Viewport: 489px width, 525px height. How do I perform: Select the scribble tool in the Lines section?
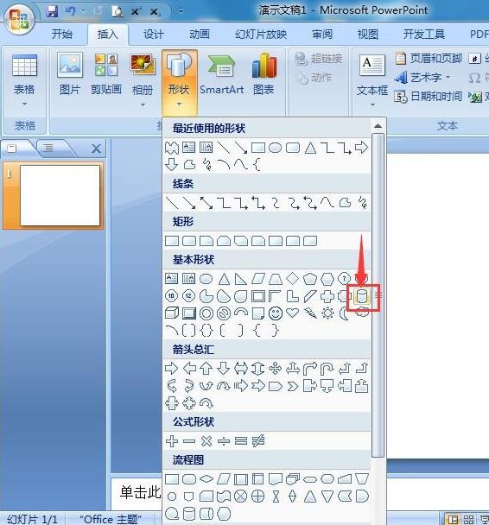pos(362,203)
